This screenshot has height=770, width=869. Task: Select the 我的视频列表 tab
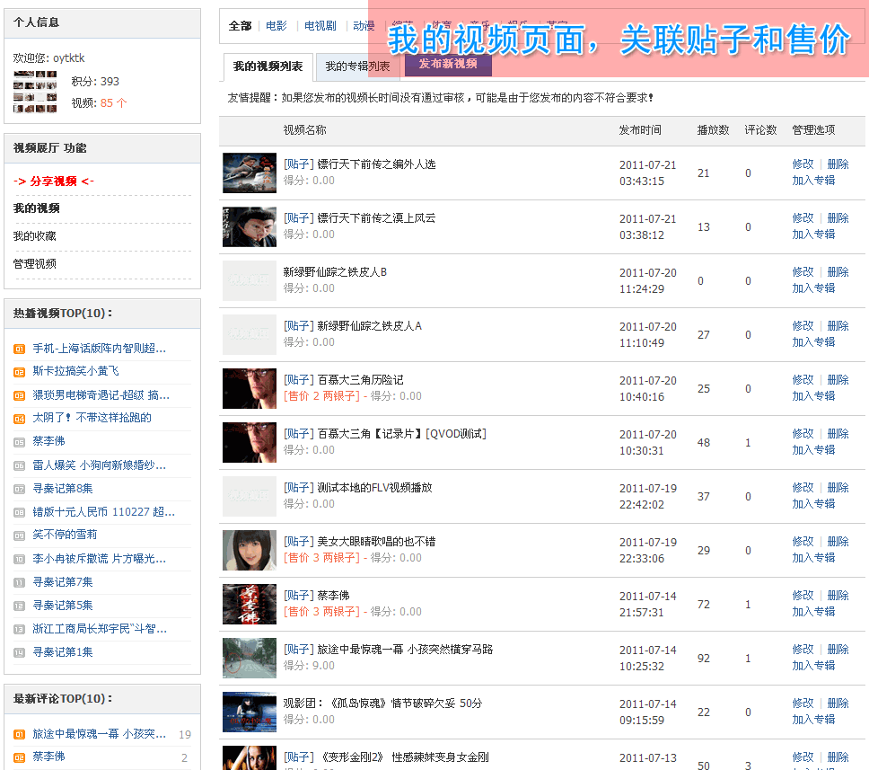[x=268, y=66]
